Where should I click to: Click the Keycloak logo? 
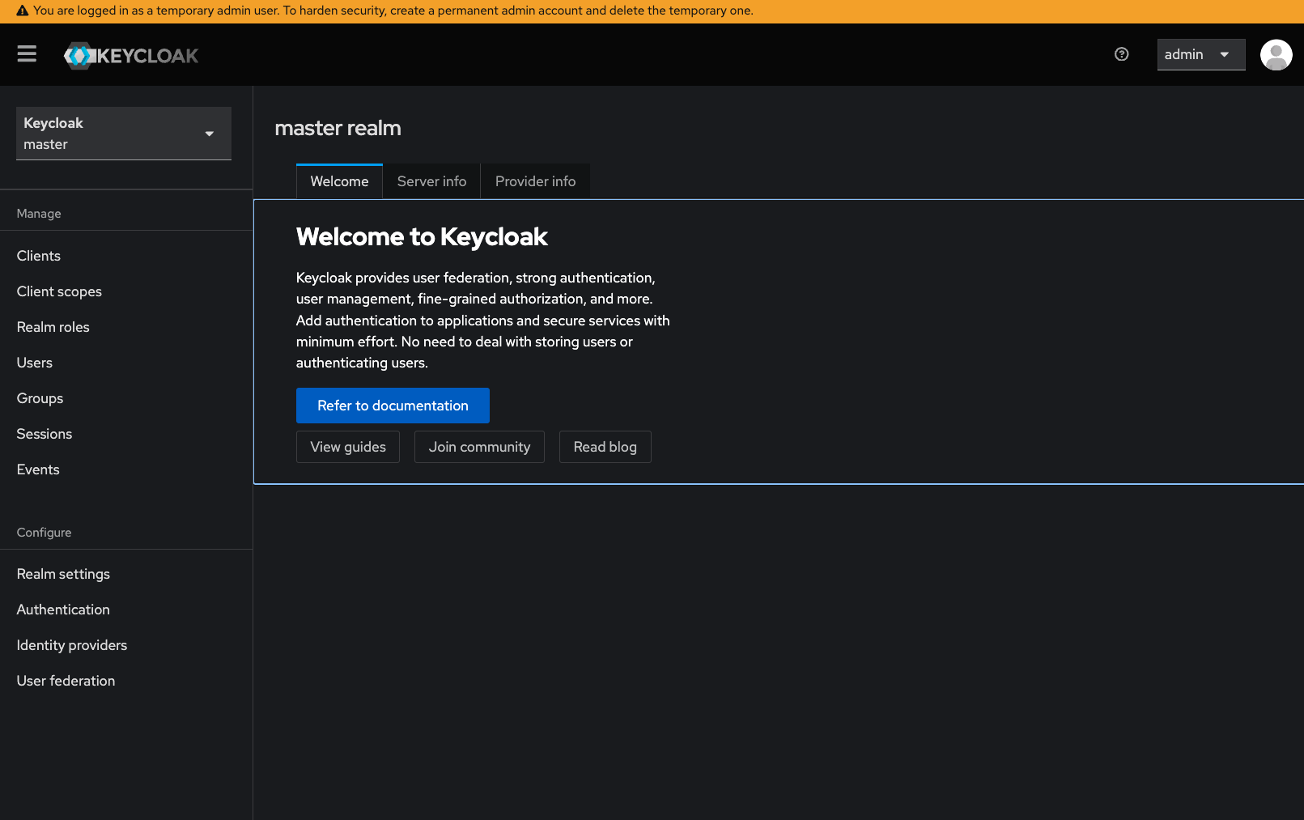(131, 55)
